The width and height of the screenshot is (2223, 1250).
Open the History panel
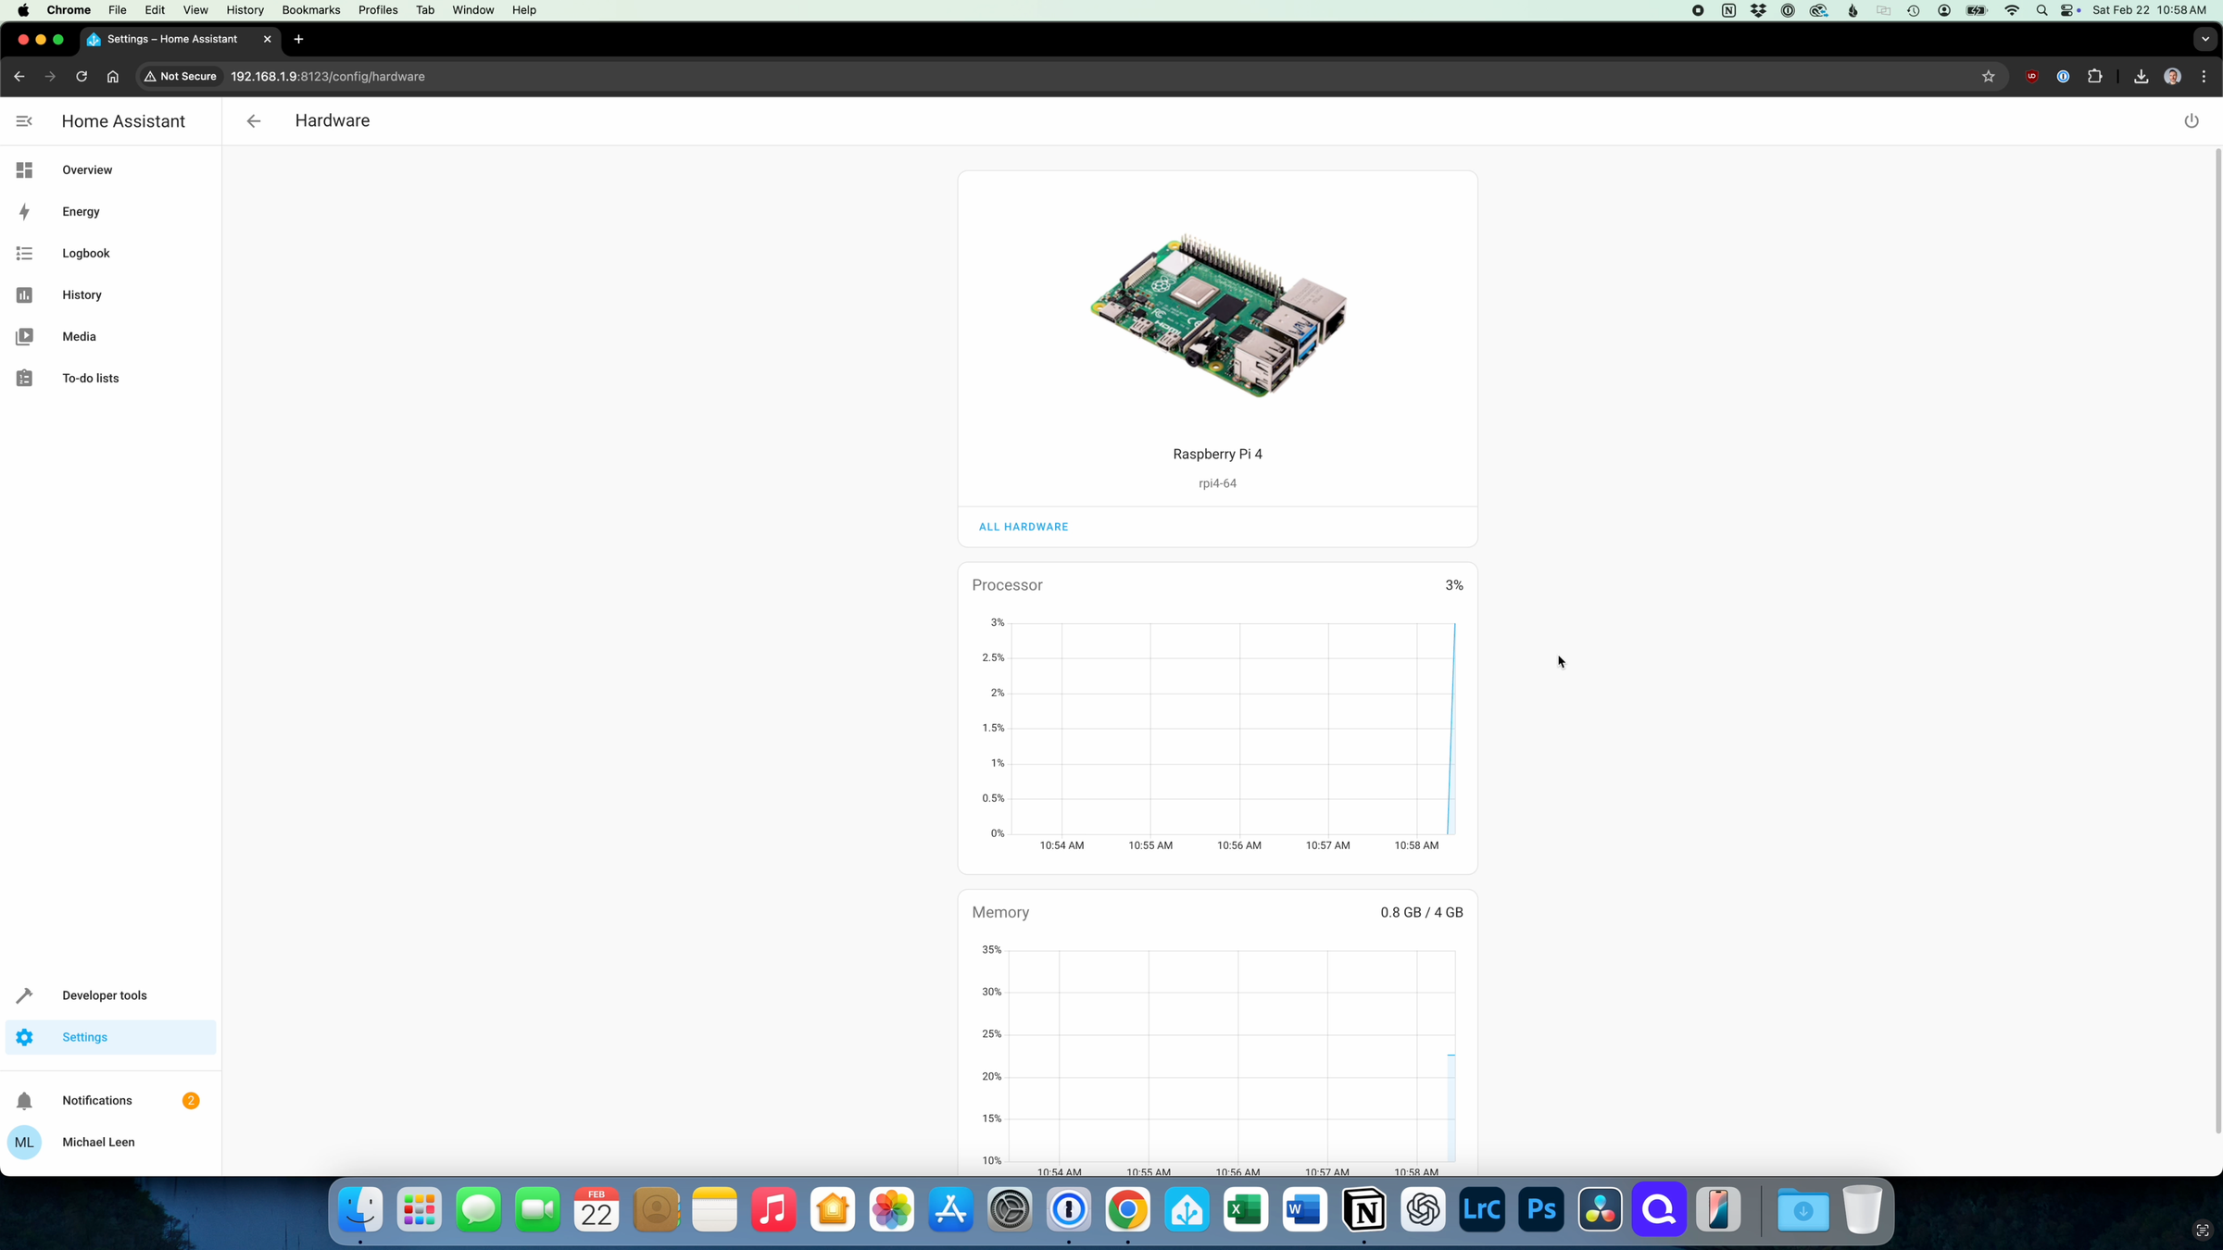click(82, 295)
